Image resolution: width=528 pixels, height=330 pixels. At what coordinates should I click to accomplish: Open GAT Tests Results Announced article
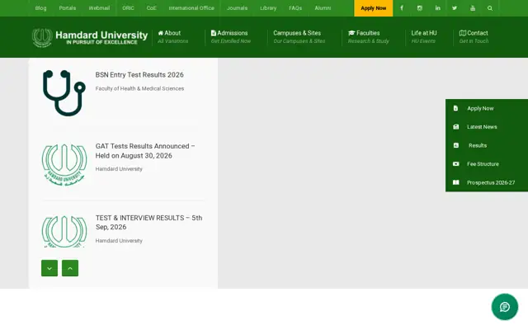click(x=145, y=151)
